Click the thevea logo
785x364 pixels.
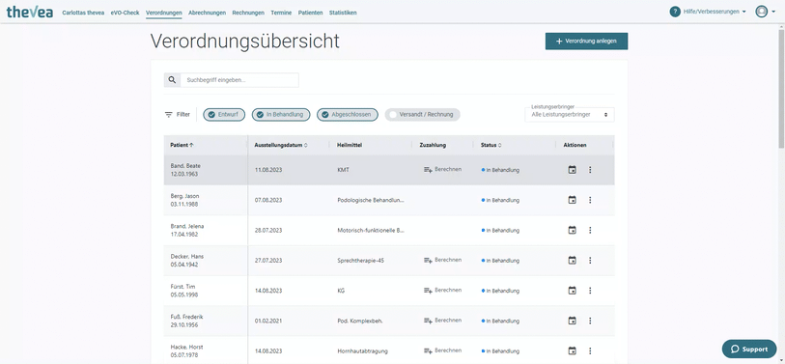(x=30, y=12)
